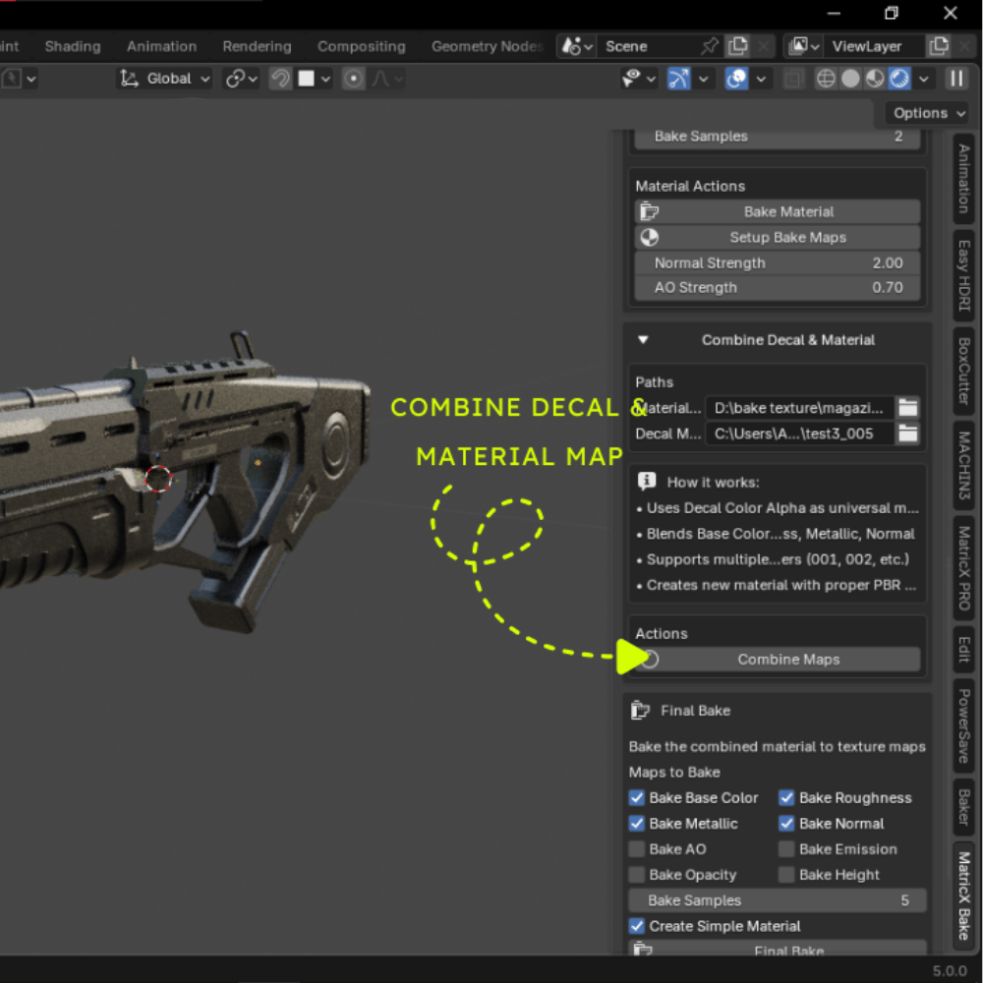Screen dimensions: 983x983
Task: Collapse the Combine Decal & Material section
Action: tap(643, 340)
